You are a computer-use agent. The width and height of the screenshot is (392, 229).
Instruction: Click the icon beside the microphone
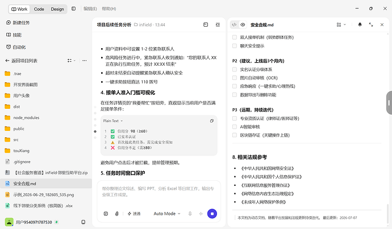coord(201,214)
